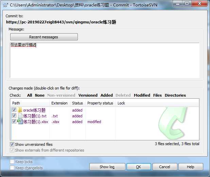Viewport: 210px width, 177px height.
Task: Click the Non-versioned check link
Action: click(x=61, y=95)
